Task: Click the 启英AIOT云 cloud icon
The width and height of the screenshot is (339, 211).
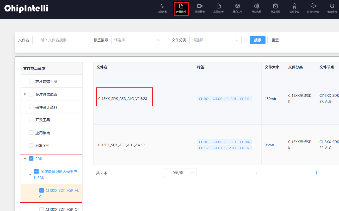Action: pos(313,6)
